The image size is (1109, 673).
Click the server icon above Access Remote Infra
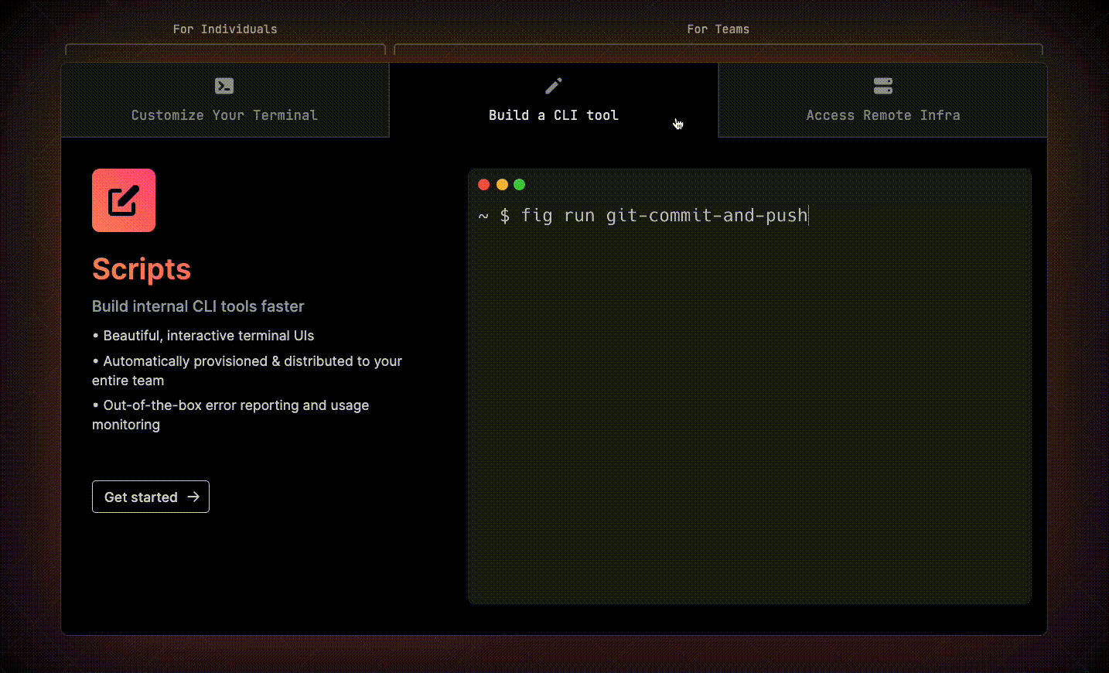[x=883, y=86]
